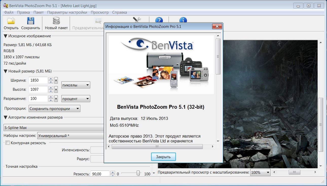Collapse the Алгоритм изменения размера section
Viewport: 327px width, 186px height.
[x=6, y=117]
